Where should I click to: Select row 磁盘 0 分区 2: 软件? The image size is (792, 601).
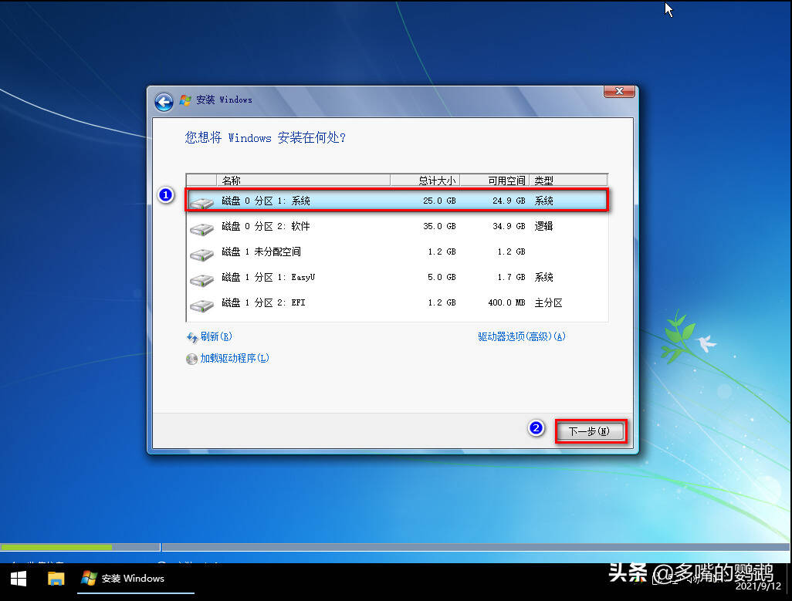397,227
